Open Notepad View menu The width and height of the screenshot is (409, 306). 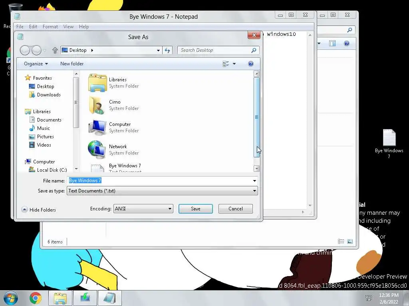pos(68,27)
